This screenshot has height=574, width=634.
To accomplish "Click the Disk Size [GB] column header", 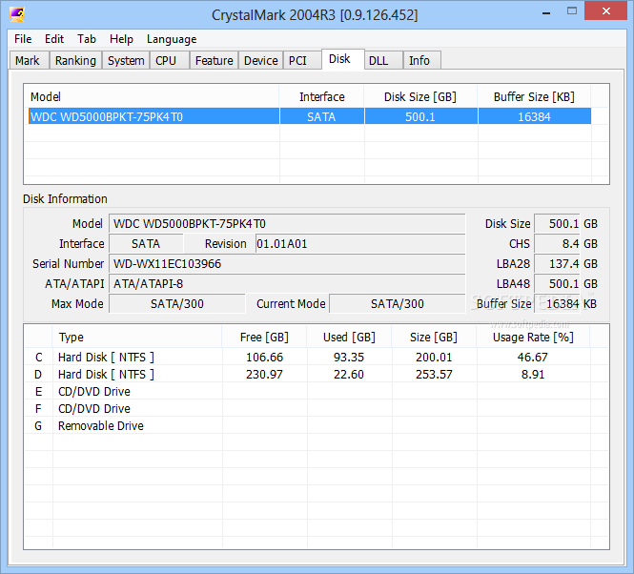I will [420, 96].
